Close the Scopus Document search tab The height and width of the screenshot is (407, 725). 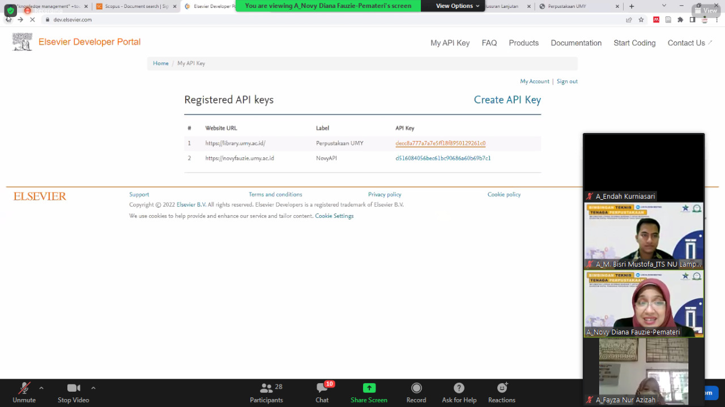[x=174, y=6]
